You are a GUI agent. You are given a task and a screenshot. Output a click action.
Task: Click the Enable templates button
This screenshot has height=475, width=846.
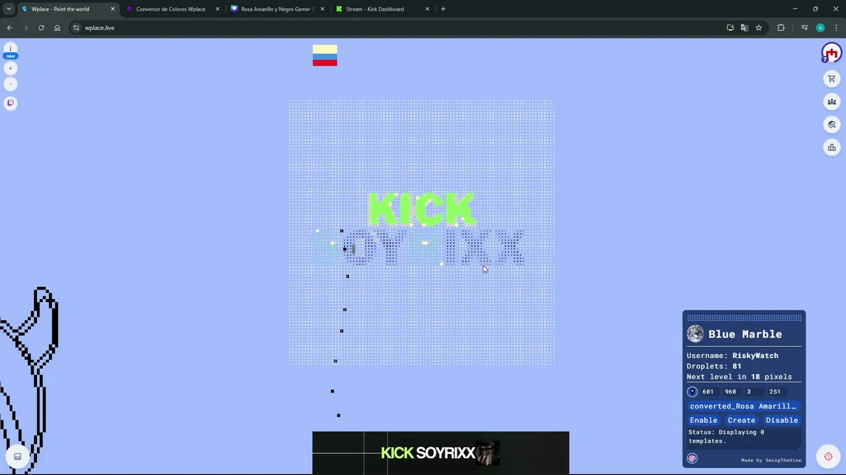click(703, 420)
